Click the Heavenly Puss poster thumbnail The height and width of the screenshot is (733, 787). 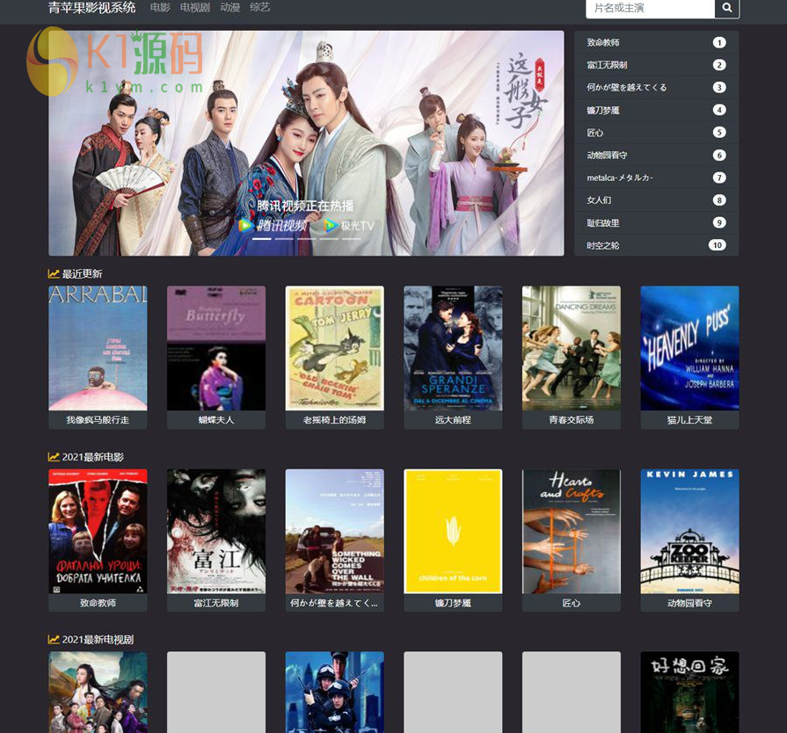tap(689, 347)
